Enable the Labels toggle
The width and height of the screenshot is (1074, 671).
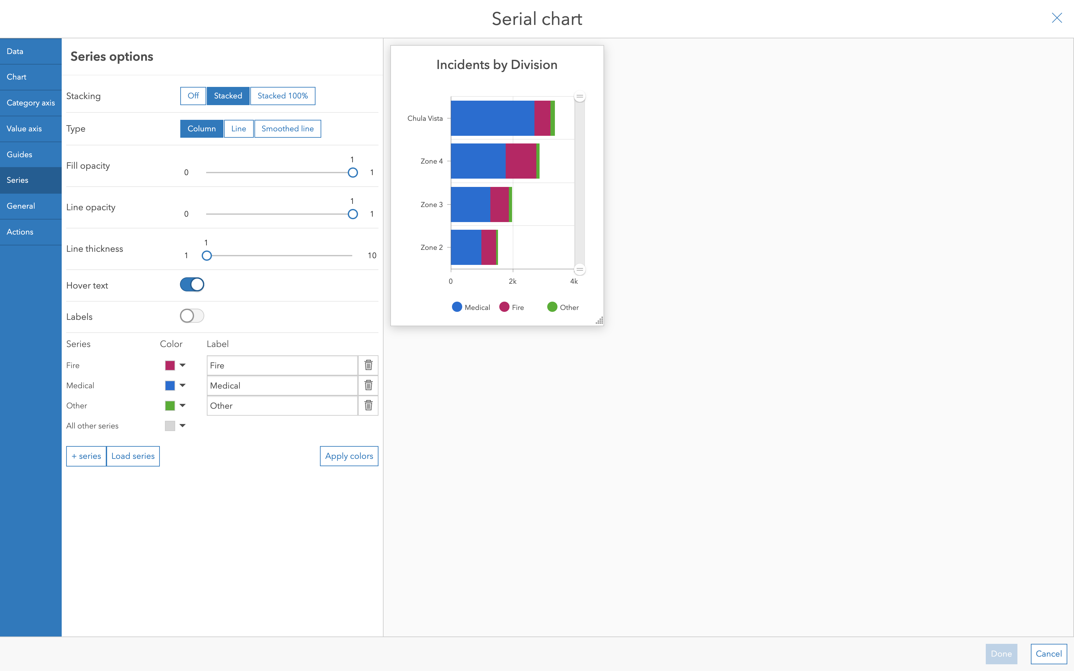pos(192,316)
